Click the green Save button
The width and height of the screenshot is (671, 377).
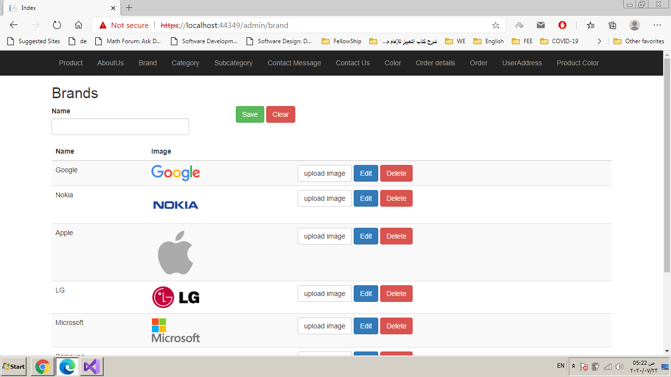click(250, 114)
